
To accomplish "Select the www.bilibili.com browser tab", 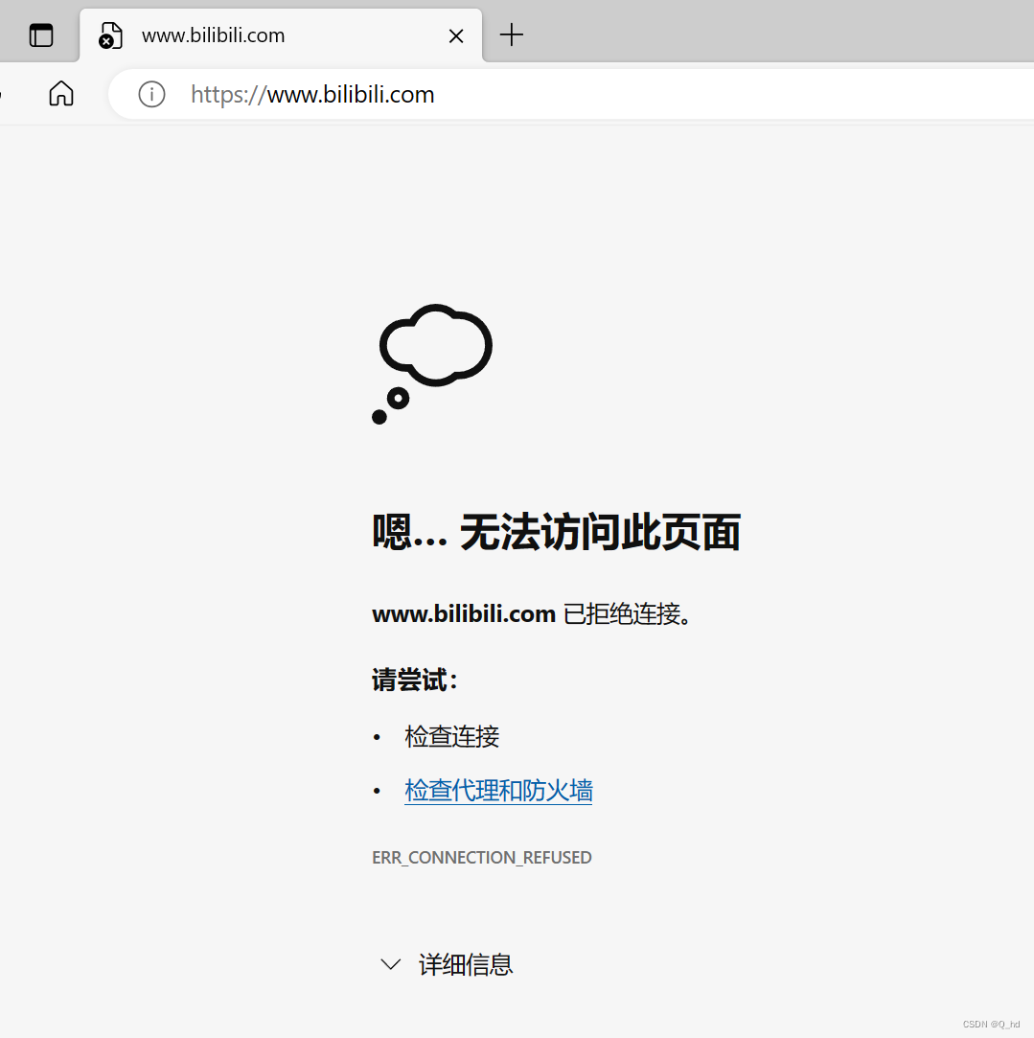I will pyautogui.click(x=281, y=35).
